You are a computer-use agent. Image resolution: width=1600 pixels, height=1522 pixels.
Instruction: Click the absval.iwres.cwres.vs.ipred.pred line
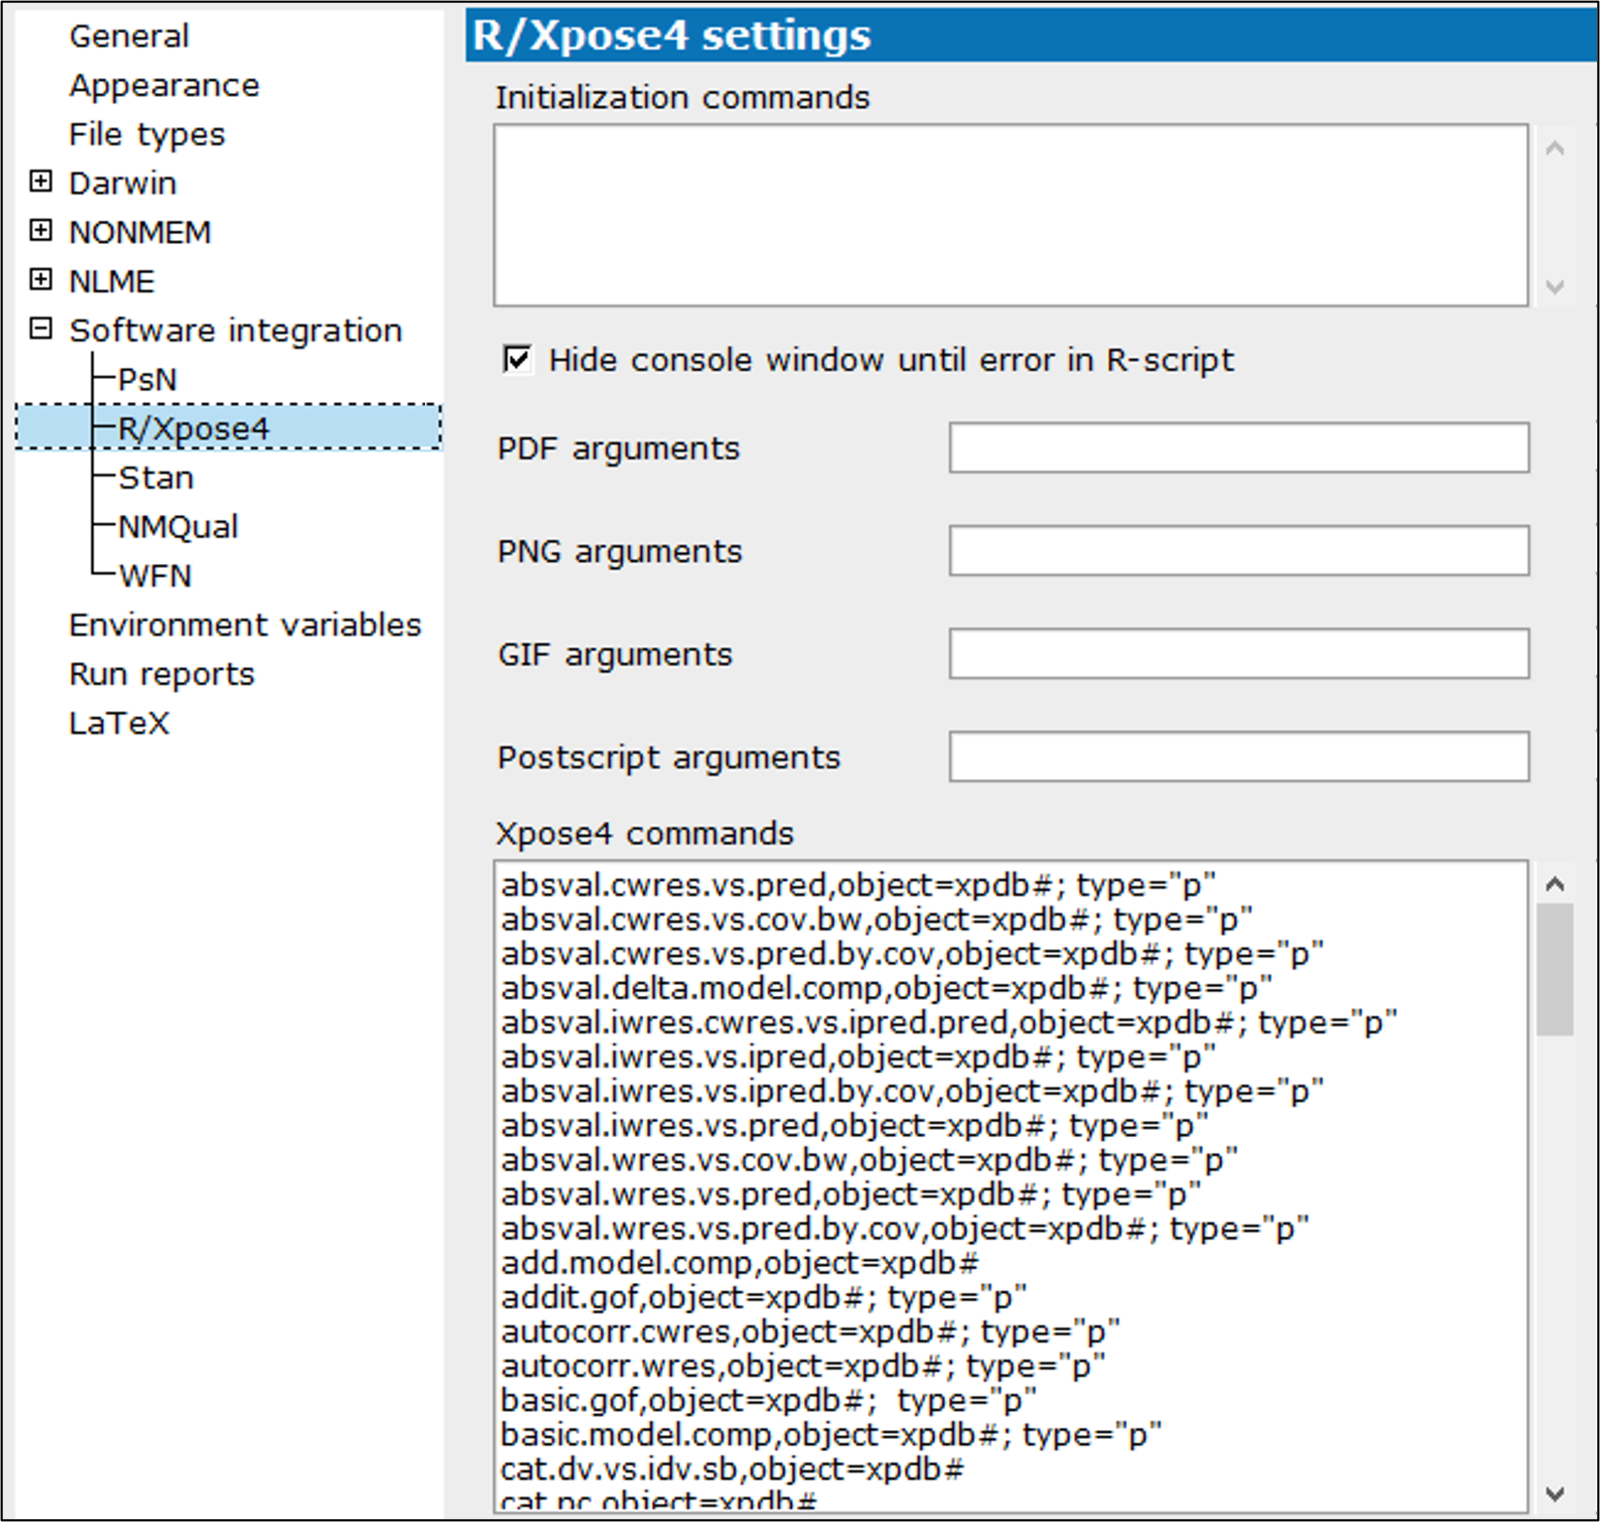950,1023
